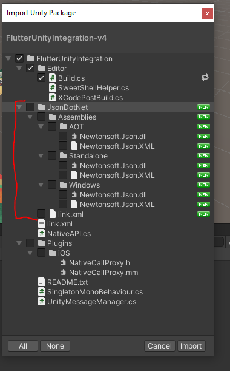The image size is (230, 371).
Task: Click the script icon of XCodePostBuild.cs
Action: click(53, 98)
